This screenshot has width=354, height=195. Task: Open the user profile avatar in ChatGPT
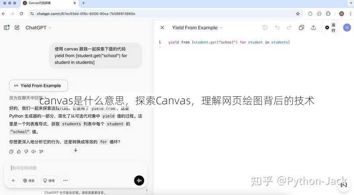pos(347,27)
